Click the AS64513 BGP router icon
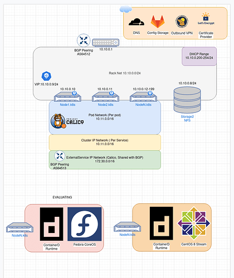Screen dimensions: 234x278 click(x=60, y=156)
